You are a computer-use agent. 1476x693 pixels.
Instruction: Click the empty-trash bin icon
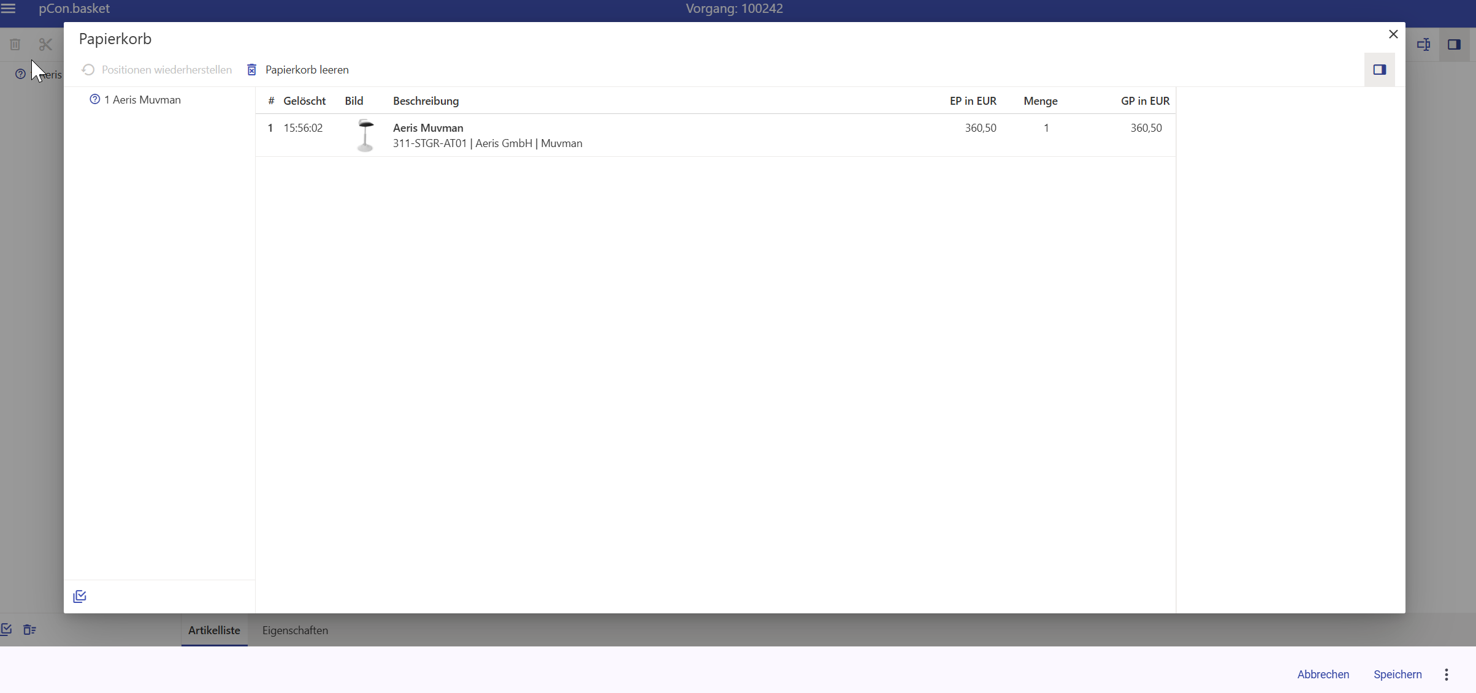(252, 70)
